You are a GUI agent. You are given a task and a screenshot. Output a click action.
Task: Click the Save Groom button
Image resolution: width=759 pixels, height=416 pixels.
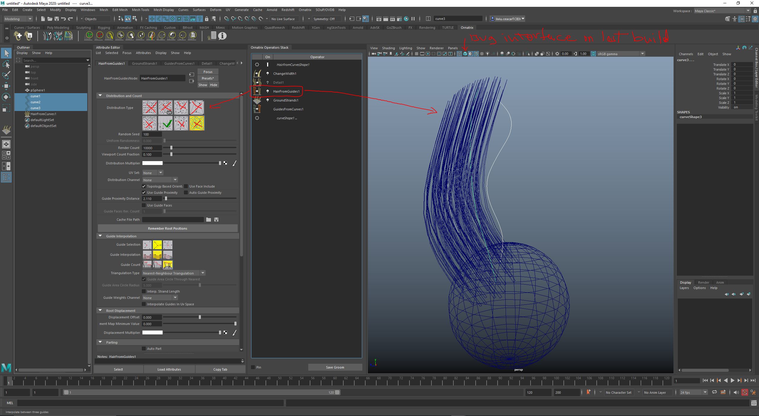click(x=335, y=367)
